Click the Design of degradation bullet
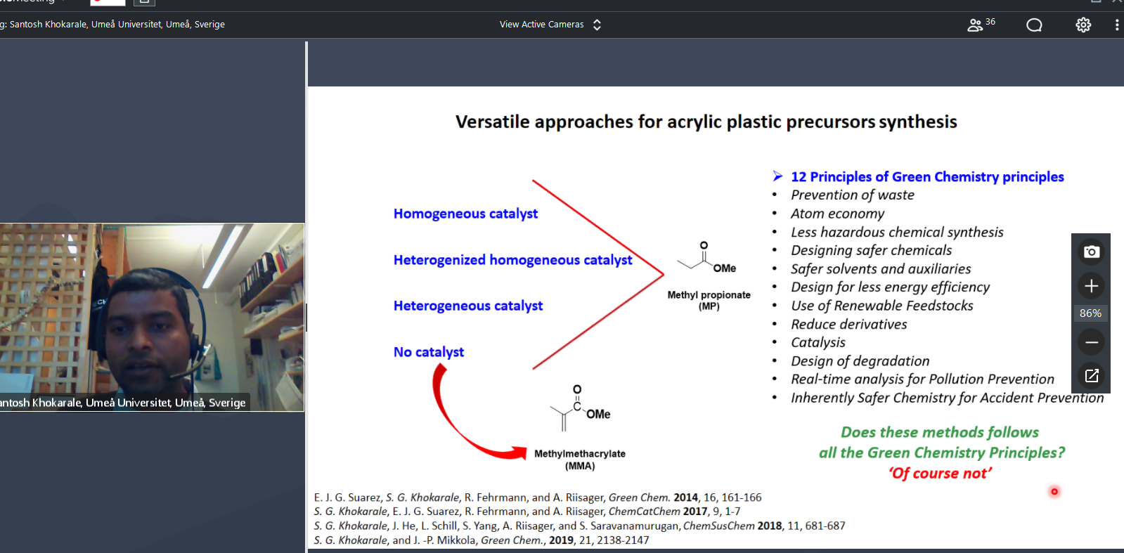1124x553 pixels. click(860, 361)
